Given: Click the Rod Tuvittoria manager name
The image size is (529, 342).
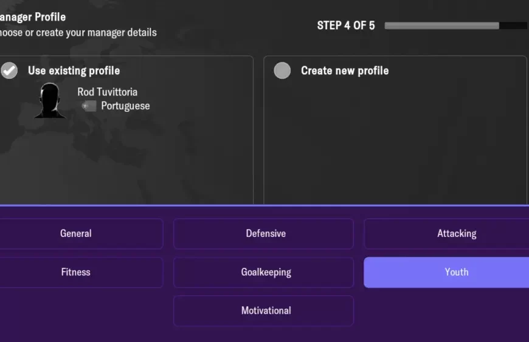Looking at the screenshot, I should 108,92.
